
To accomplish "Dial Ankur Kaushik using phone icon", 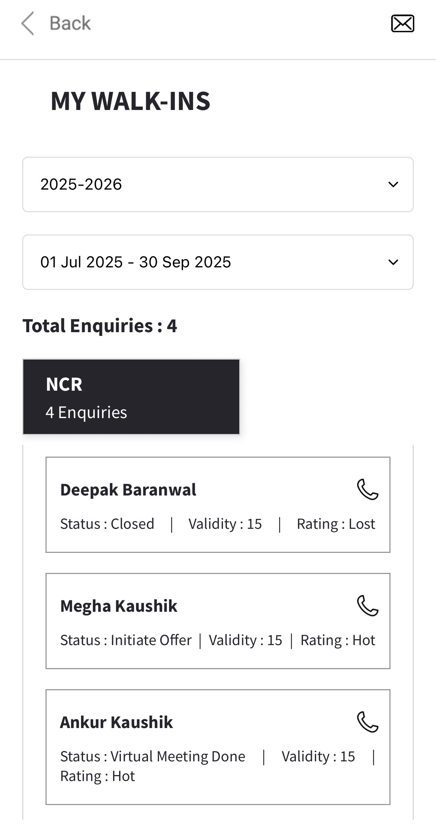I will [x=367, y=722].
